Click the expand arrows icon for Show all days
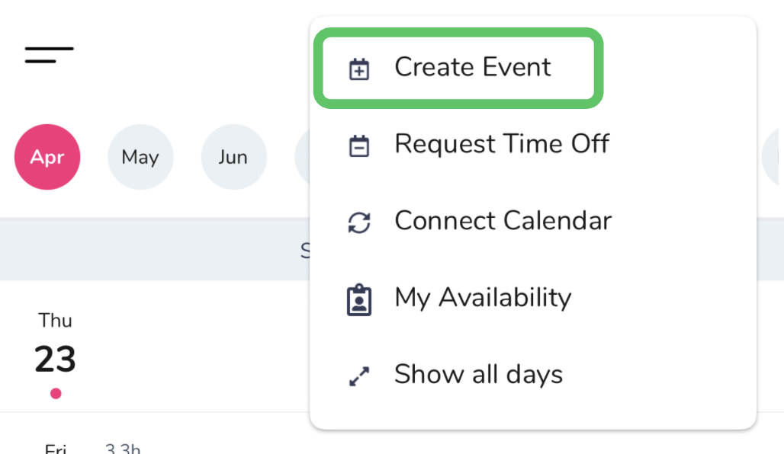Screen dimensions: 784x454 click(358, 376)
